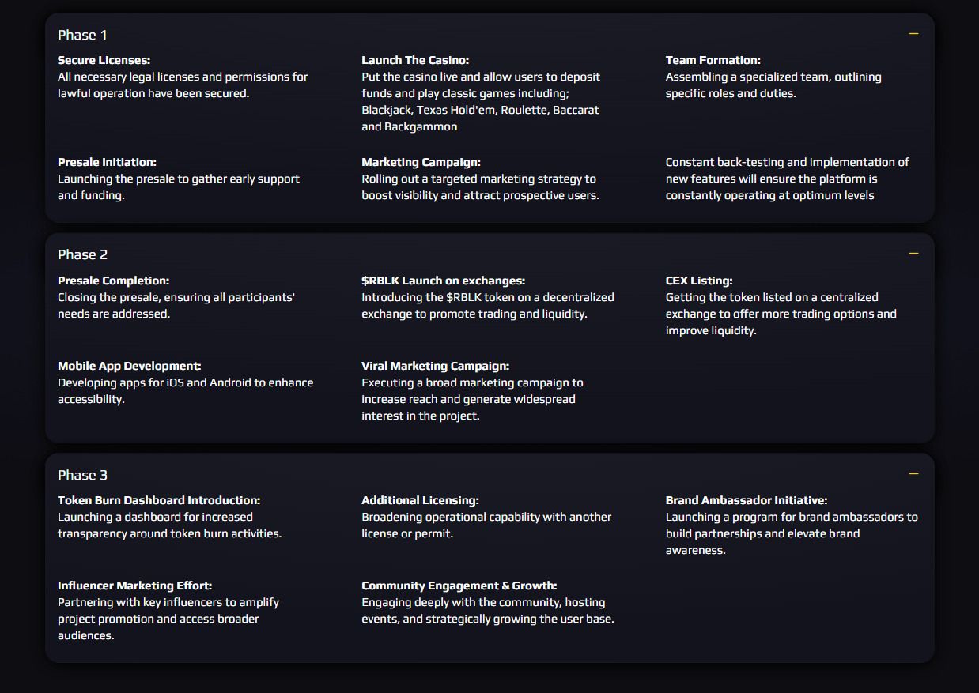Click the Viral Marketing Campaign heading
Screen dimensions: 979x693
pyautogui.click(x=436, y=366)
